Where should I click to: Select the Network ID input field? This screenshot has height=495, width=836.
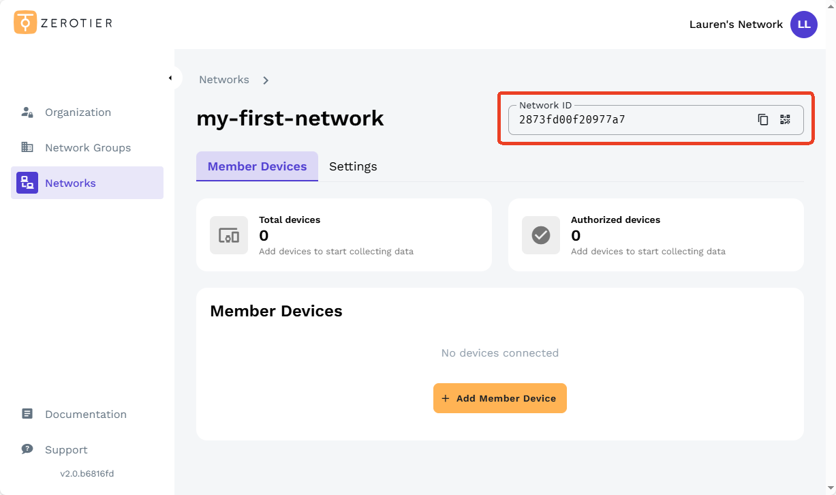613,119
